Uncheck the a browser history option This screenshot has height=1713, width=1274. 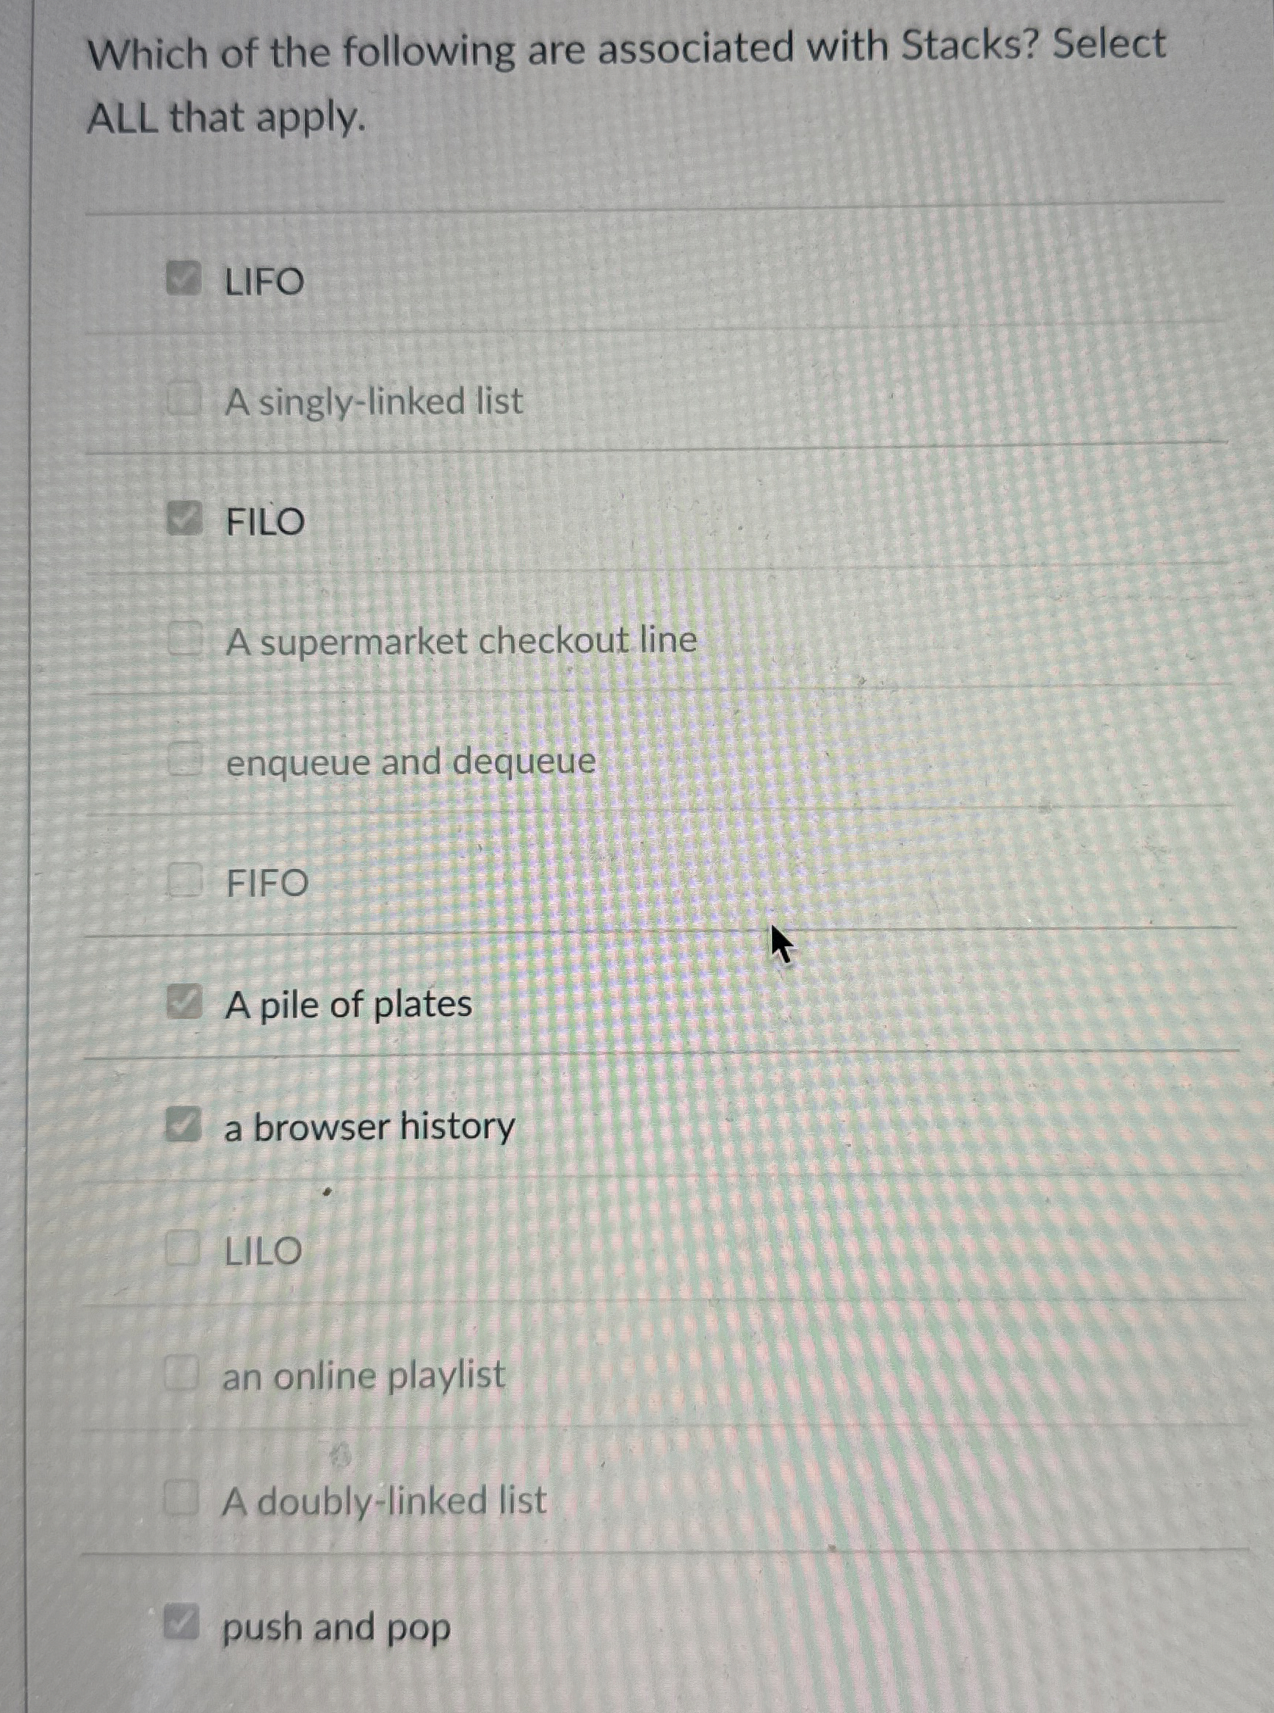coord(183,1124)
